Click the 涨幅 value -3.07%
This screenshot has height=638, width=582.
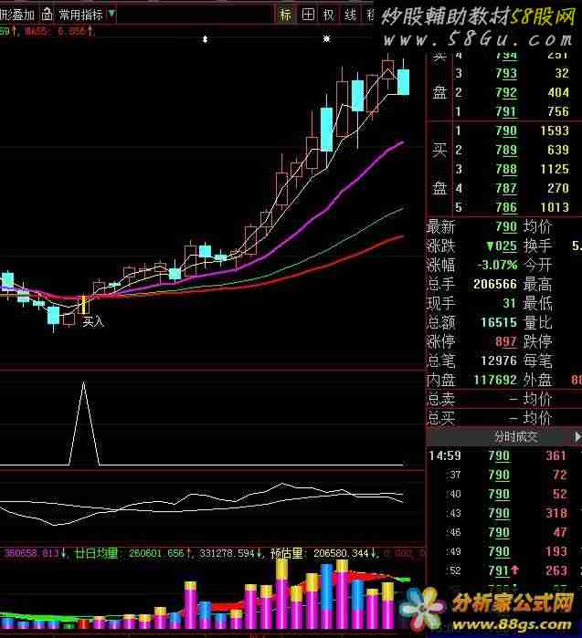[497, 265]
